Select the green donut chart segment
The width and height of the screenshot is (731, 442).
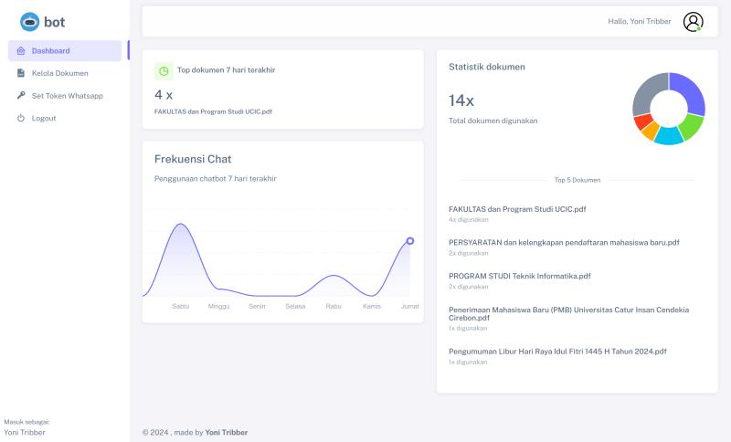(x=692, y=126)
